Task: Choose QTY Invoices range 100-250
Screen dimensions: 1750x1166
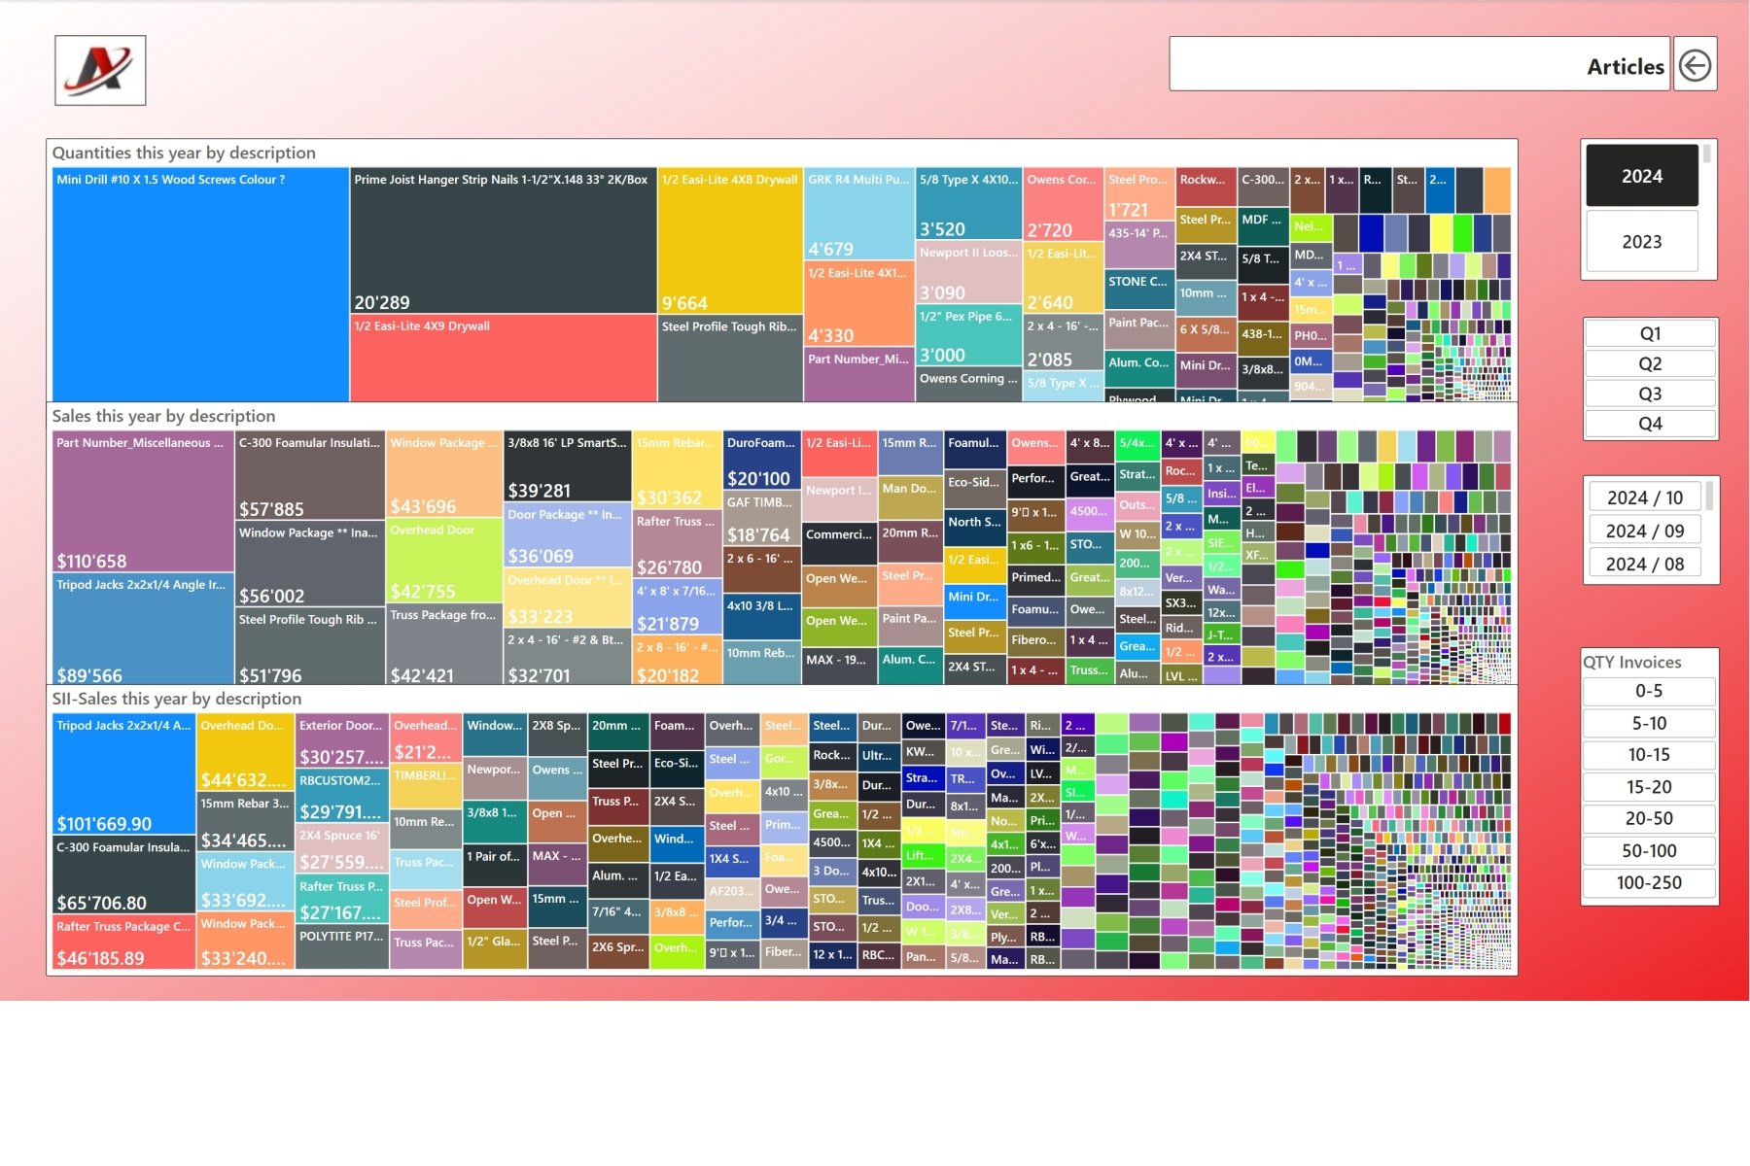Action: pyautogui.click(x=1649, y=882)
